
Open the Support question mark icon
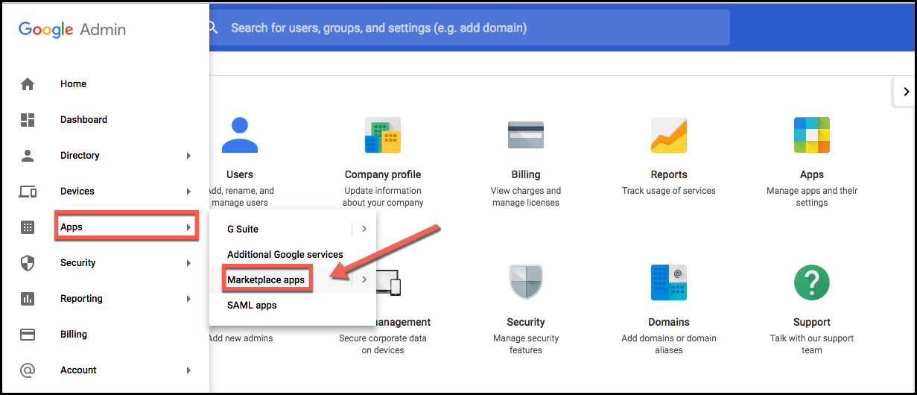tap(812, 282)
